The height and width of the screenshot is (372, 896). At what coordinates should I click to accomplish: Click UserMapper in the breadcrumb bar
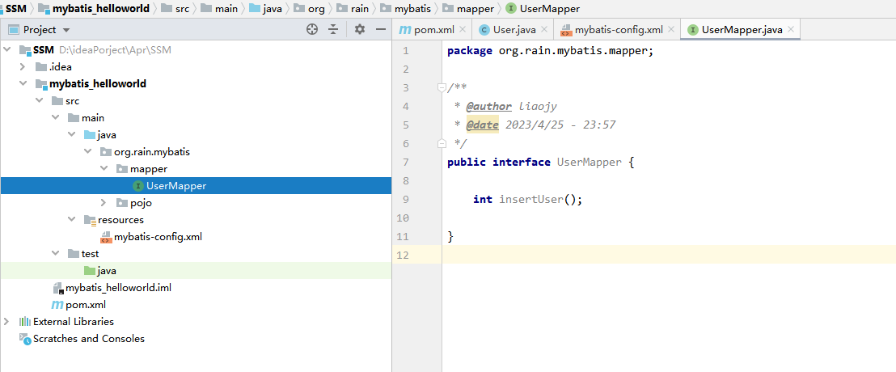click(550, 9)
